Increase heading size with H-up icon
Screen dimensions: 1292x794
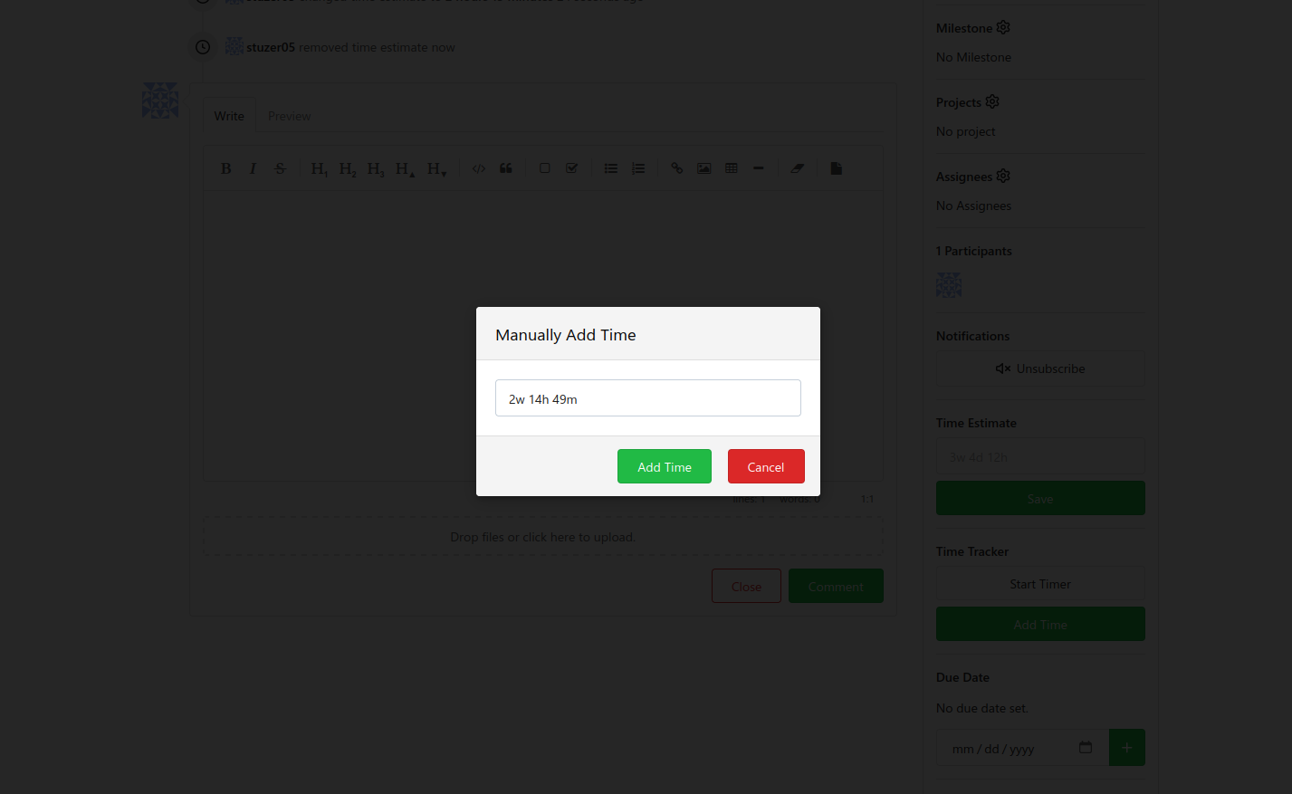pyautogui.click(x=405, y=168)
